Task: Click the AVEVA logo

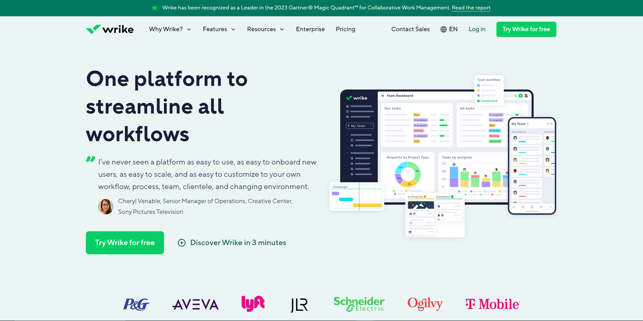Action: [x=195, y=305]
